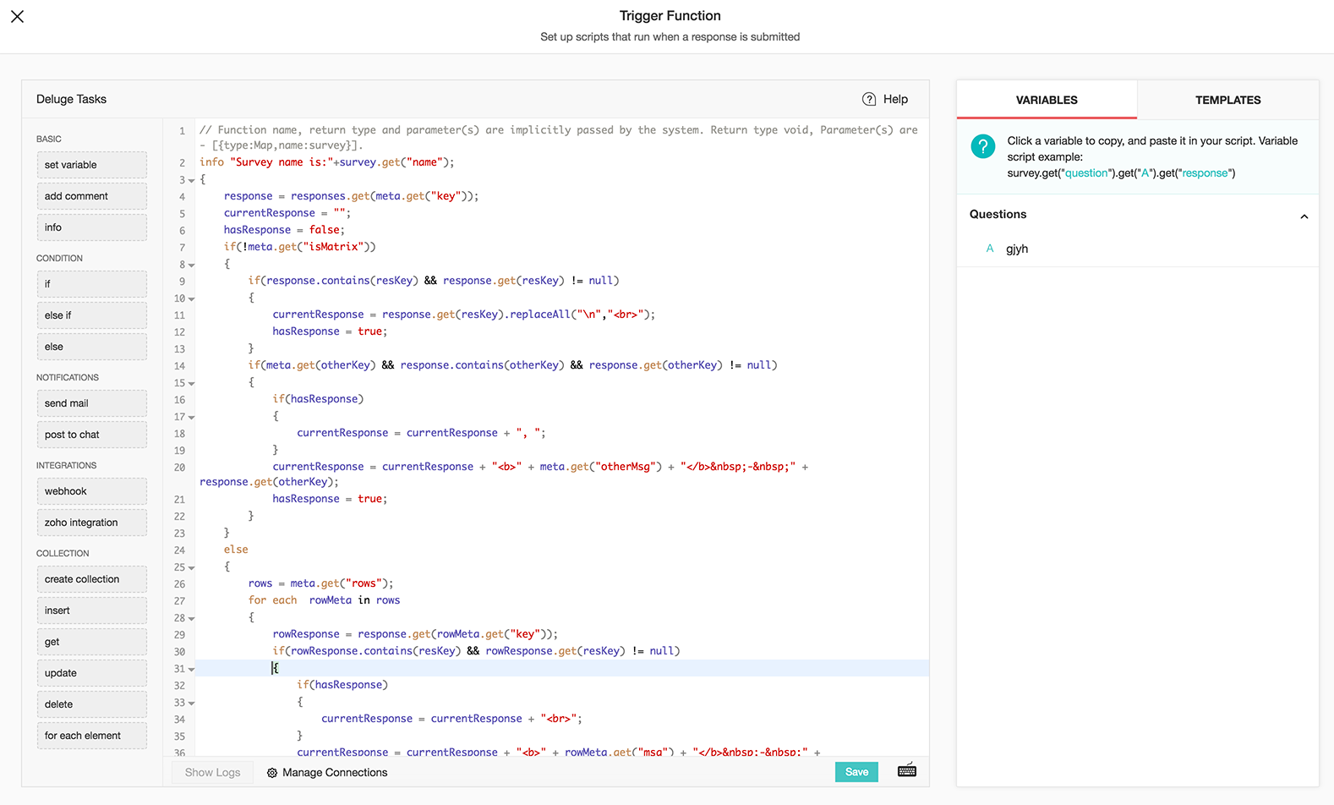Switch to the TEMPLATES tab
The image size is (1334, 805).
click(1227, 100)
